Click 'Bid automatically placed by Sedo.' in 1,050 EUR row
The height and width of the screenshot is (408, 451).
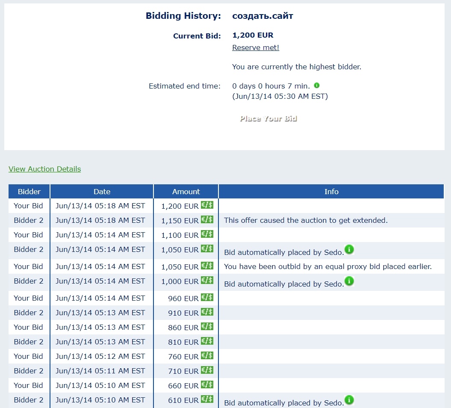click(284, 252)
